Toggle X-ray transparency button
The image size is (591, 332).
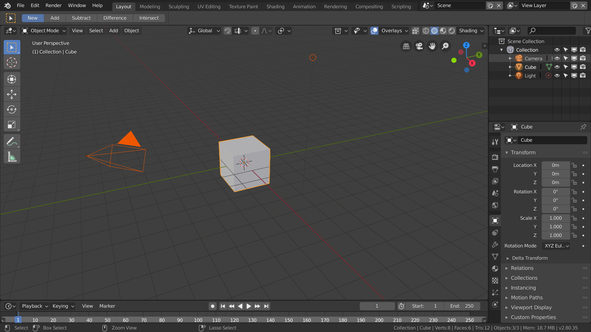(415, 31)
